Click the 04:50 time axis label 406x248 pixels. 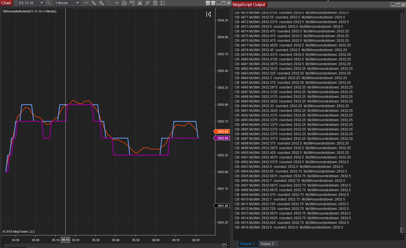click(16, 240)
